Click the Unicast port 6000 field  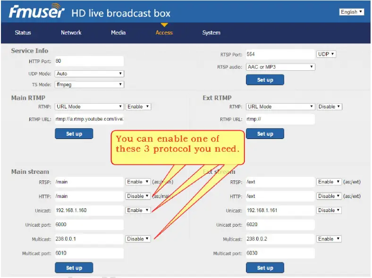click(x=89, y=224)
